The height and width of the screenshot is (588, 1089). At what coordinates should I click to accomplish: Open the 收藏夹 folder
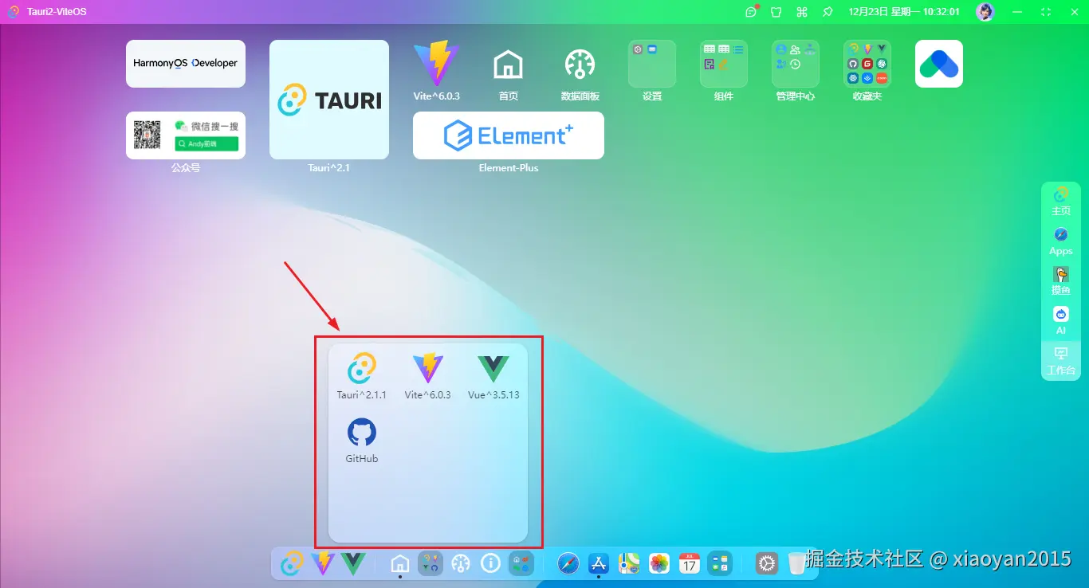[x=867, y=64]
